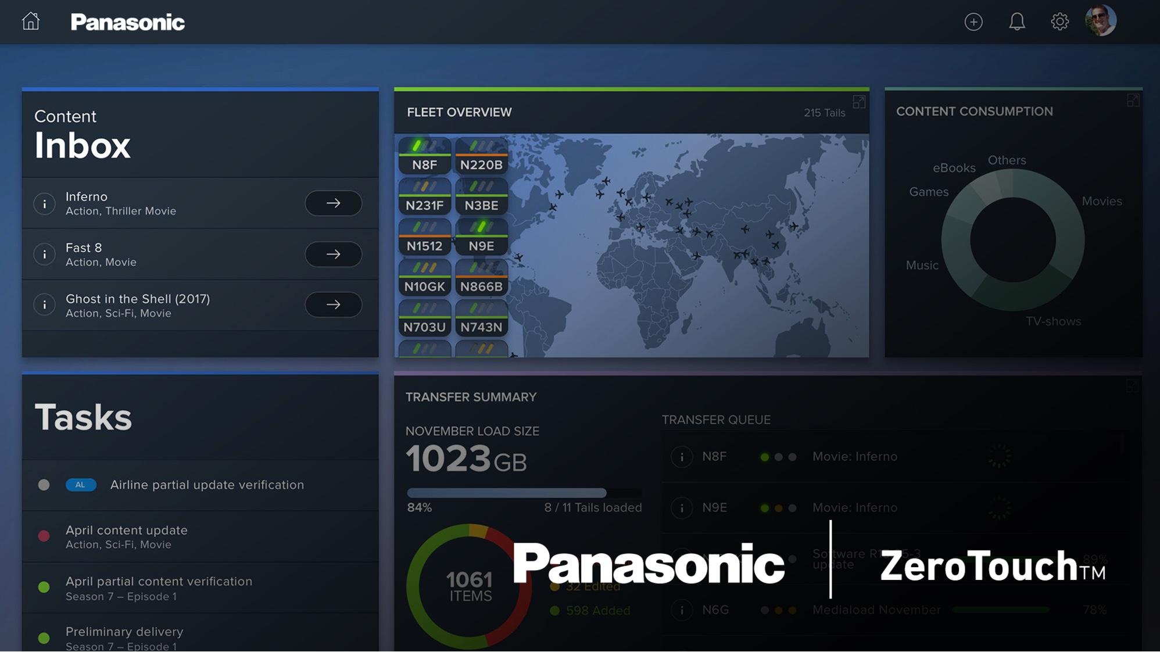
Task: Click info icon next to Inferno
Action: pyautogui.click(x=44, y=204)
